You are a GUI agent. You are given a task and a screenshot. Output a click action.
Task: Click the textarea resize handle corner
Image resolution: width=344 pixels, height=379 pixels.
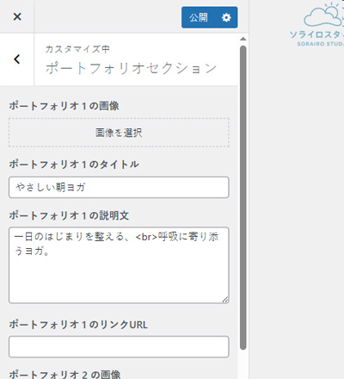point(225,300)
